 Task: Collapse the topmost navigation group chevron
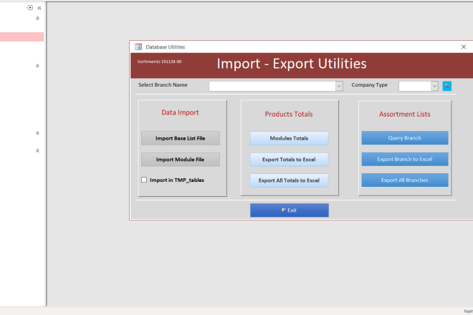pyautogui.click(x=37, y=18)
